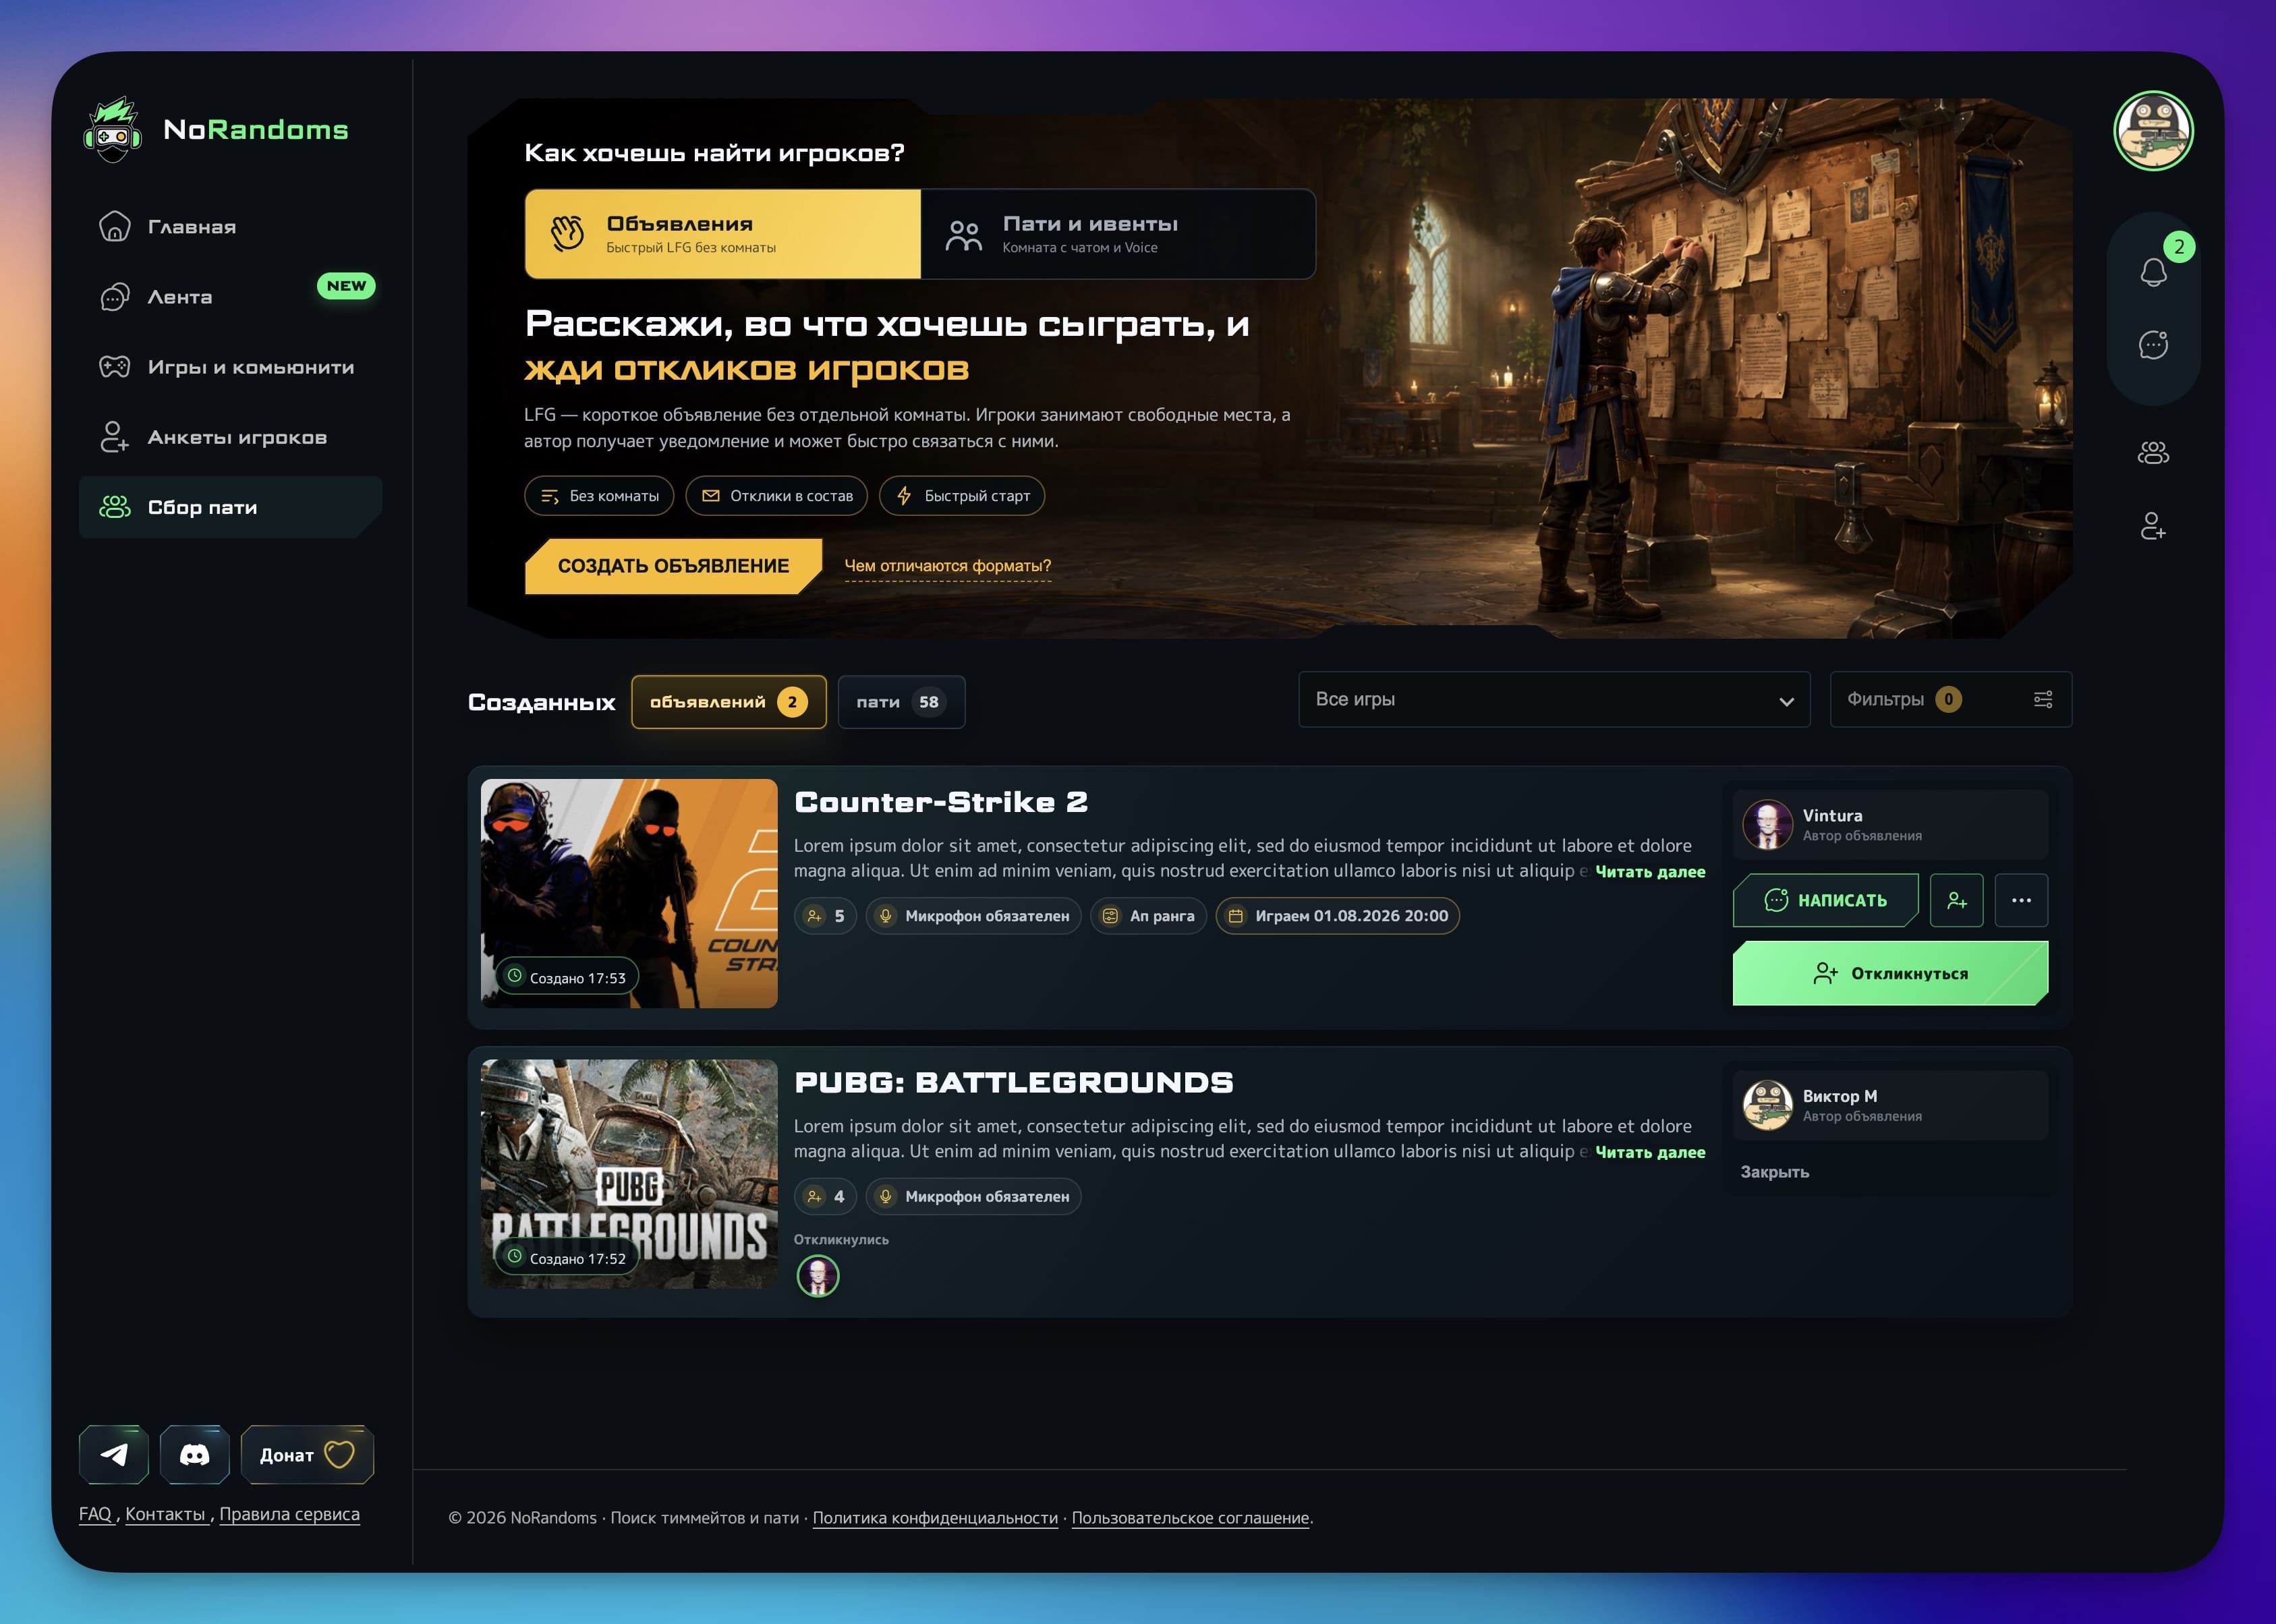This screenshot has width=2276, height=1624.
Task: Click the NoRandoms logo mascot
Action: (x=112, y=130)
